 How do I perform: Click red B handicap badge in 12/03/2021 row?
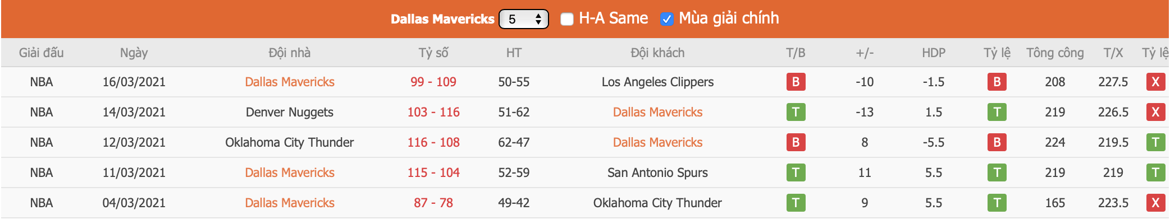(x=997, y=143)
